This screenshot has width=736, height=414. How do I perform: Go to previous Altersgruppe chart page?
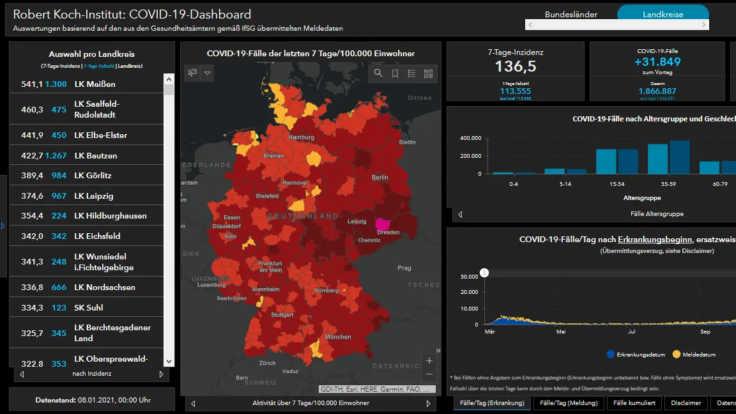460,214
